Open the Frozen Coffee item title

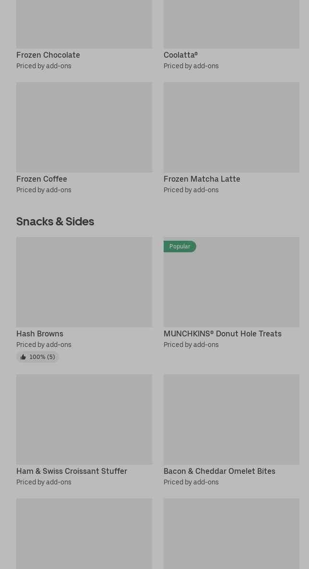[42, 179]
